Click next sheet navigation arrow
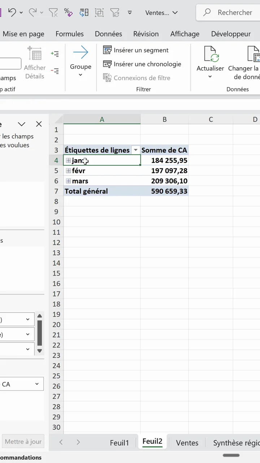Image resolution: width=260 pixels, height=463 pixels. (x=78, y=442)
